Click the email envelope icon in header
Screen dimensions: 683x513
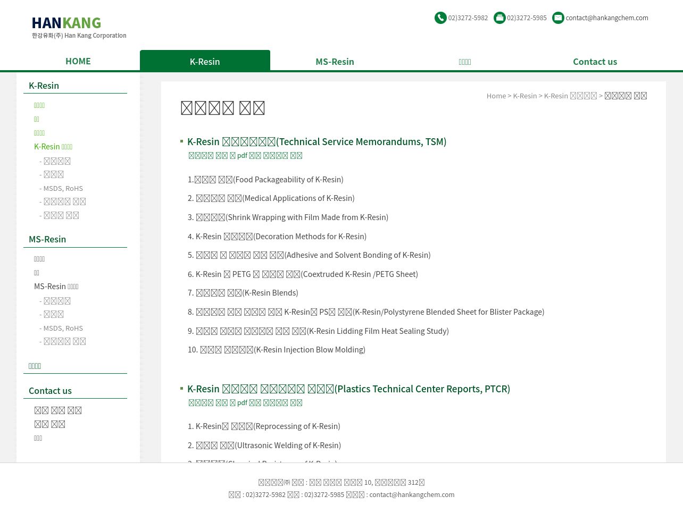coord(558,18)
